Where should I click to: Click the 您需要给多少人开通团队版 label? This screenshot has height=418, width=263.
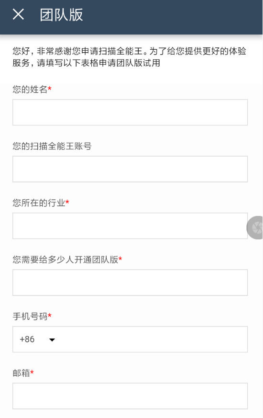coord(65,260)
